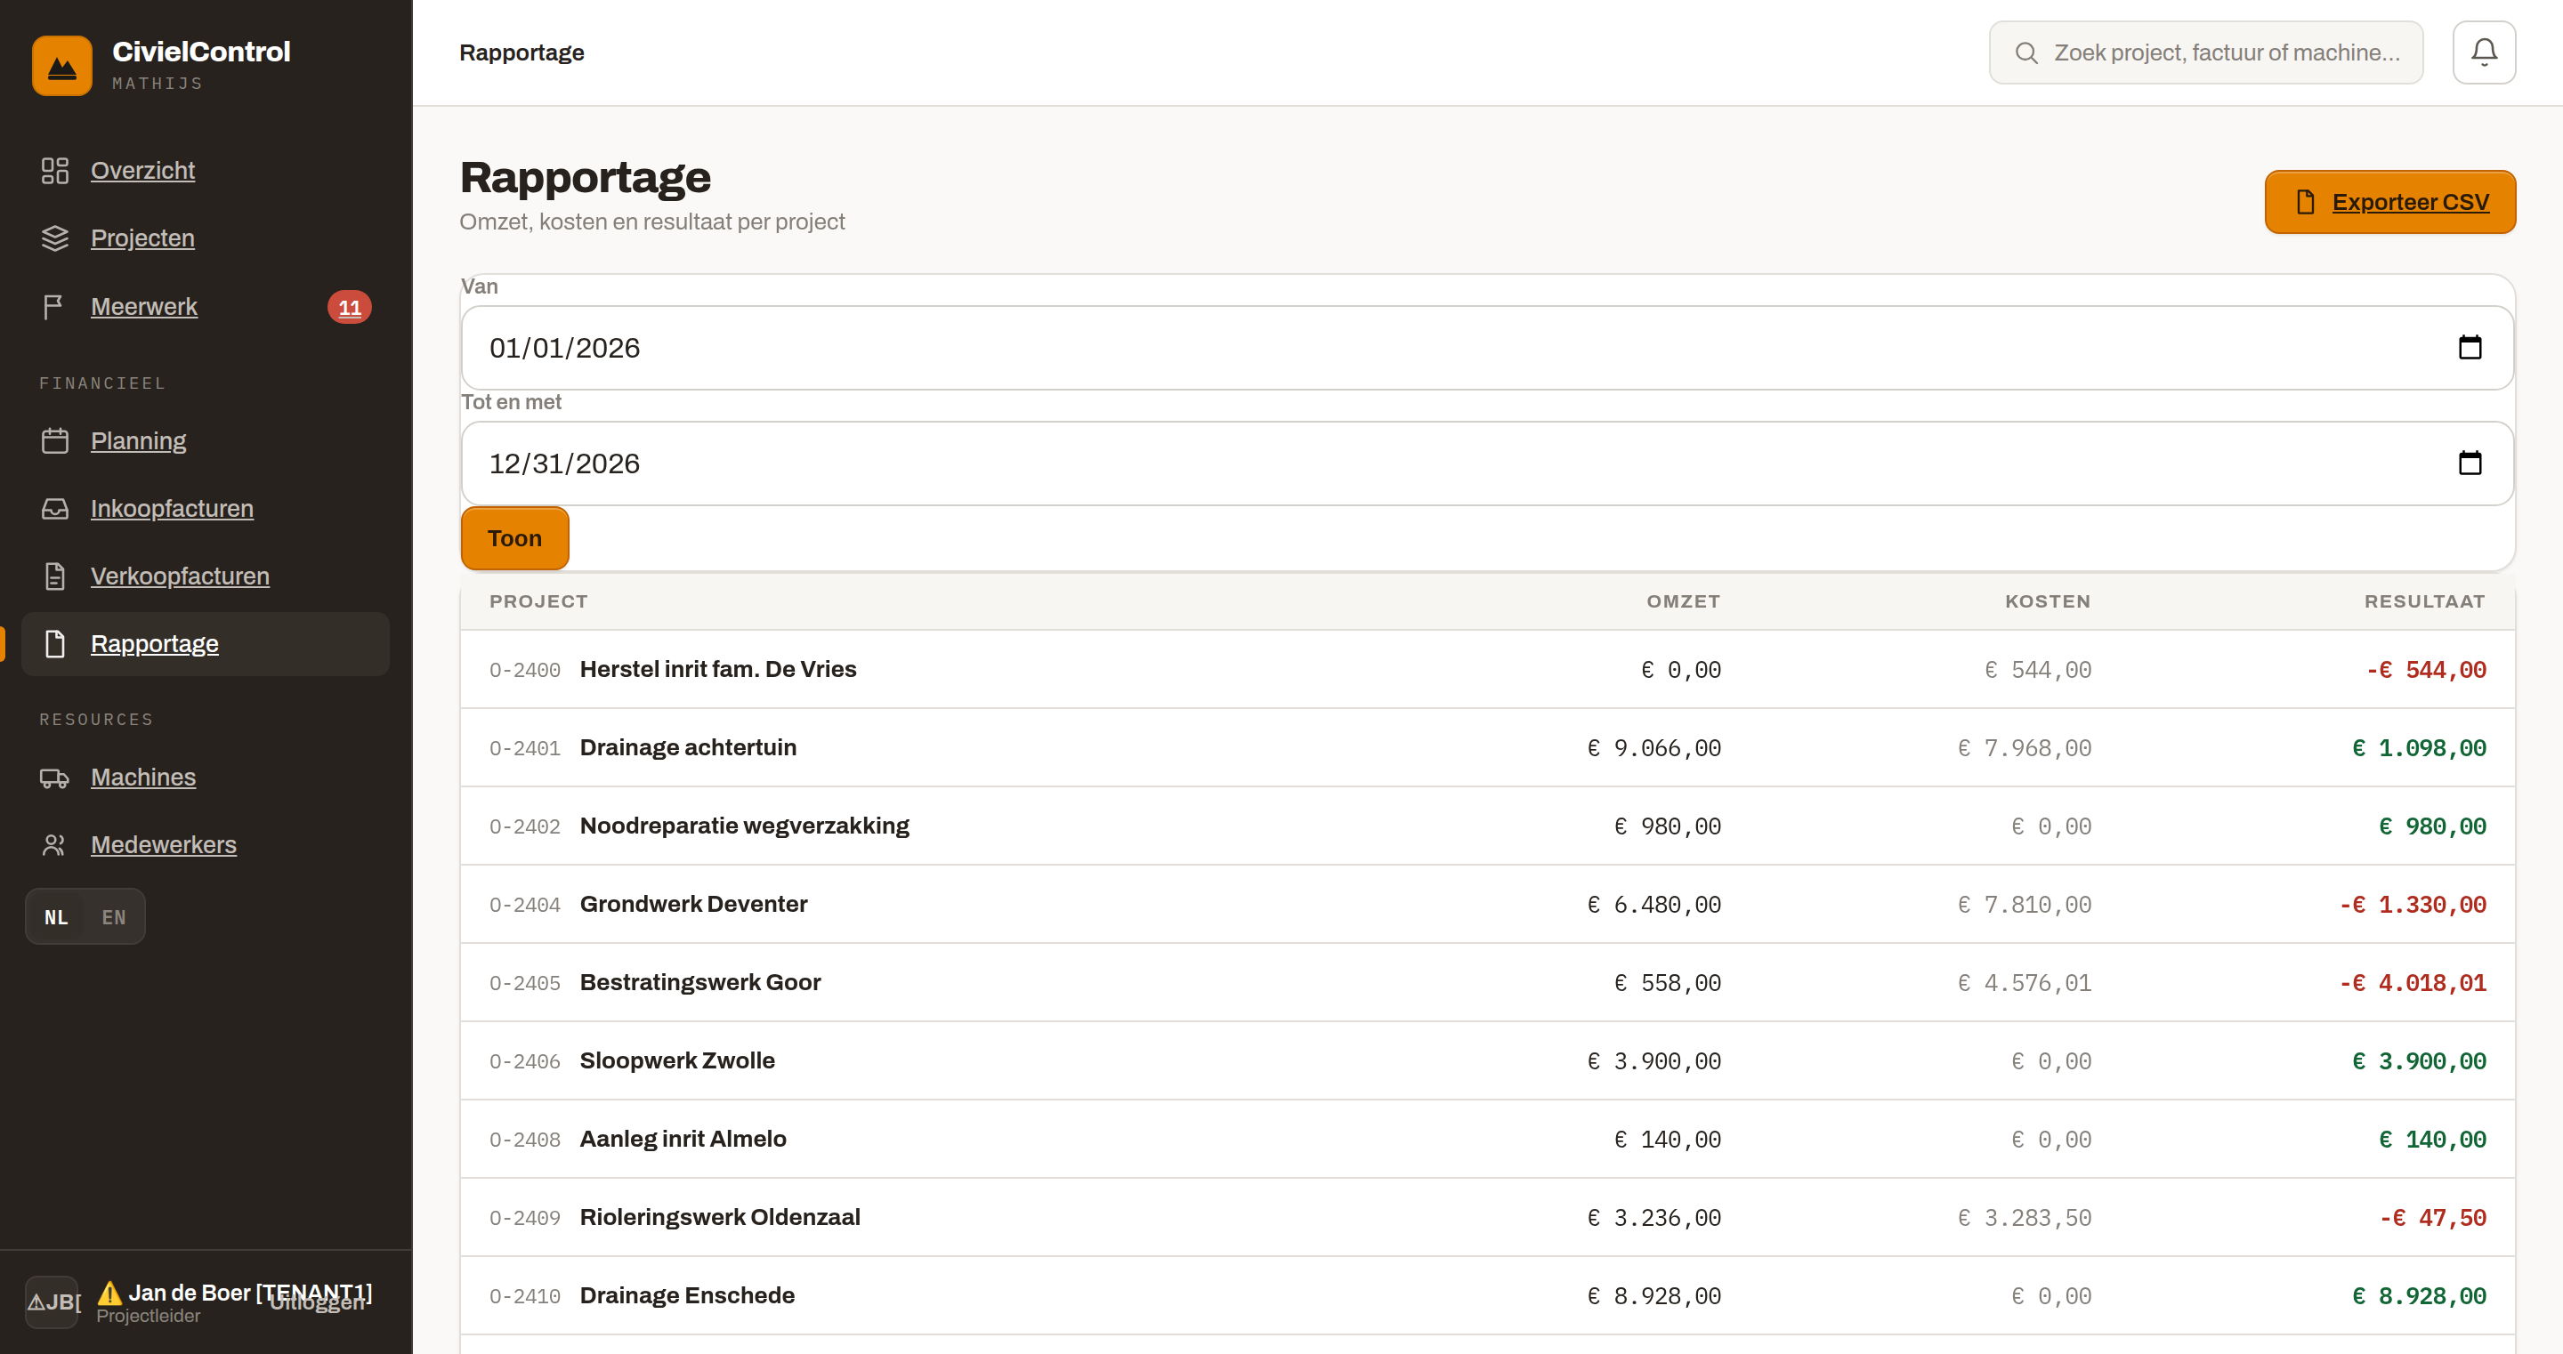Focus the Zoek project search field
2563x1354 pixels.
[x=2205, y=52]
